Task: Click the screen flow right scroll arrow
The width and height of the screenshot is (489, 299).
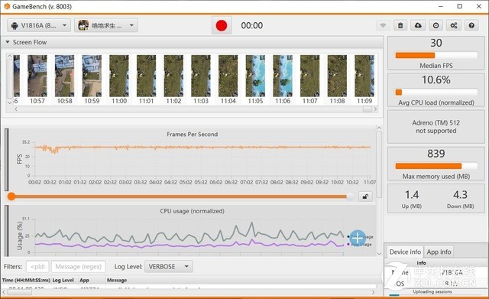Action: point(375,109)
